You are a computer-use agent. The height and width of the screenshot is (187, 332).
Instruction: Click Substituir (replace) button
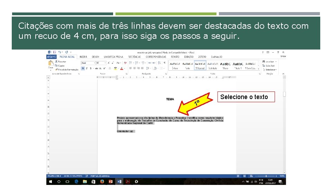[268, 65]
